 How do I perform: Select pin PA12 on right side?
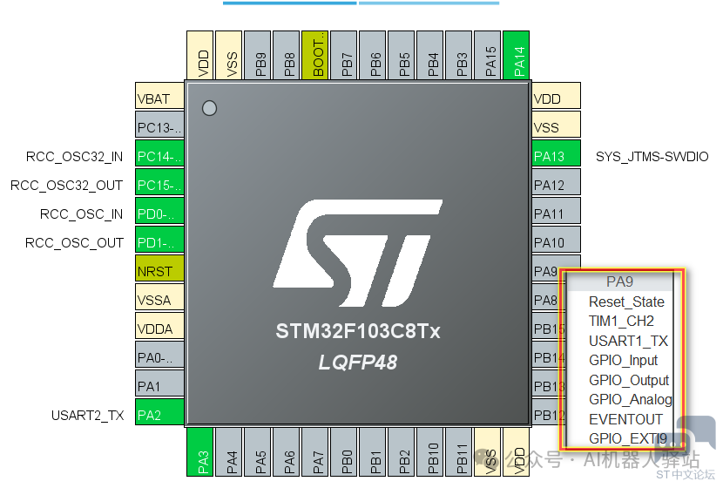point(556,182)
